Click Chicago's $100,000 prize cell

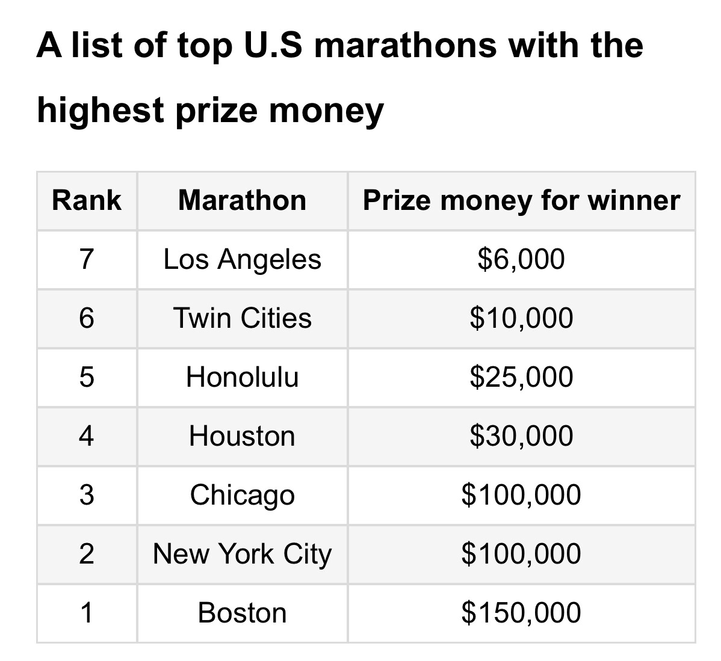[521, 495]
